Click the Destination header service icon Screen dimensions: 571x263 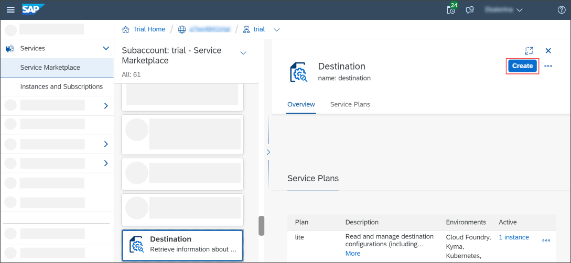tap(298, 72)
